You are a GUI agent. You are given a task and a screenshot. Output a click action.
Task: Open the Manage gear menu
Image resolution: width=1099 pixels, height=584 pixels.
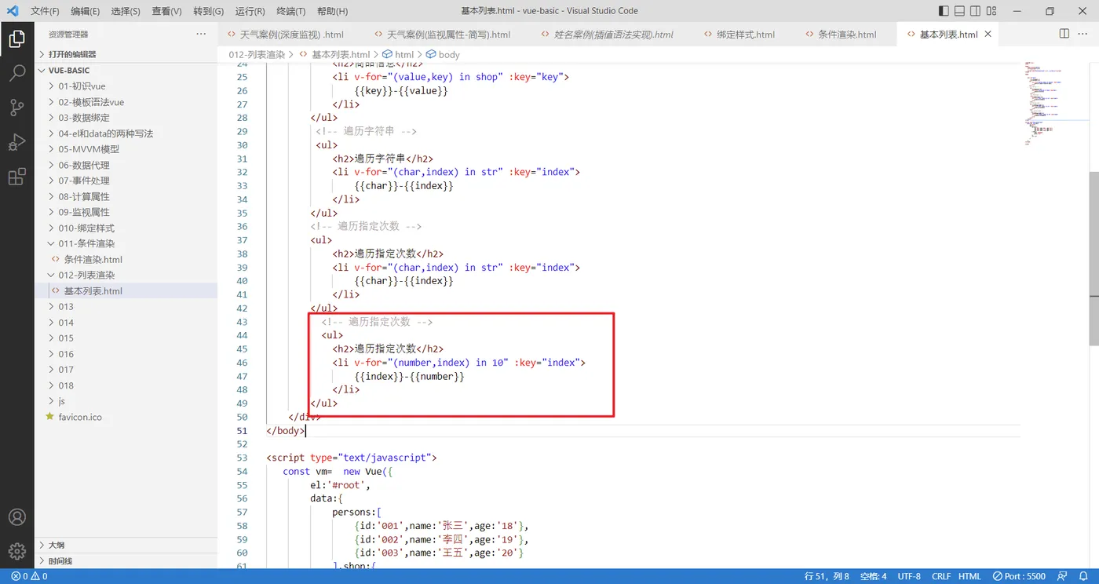tap(16, 551)
